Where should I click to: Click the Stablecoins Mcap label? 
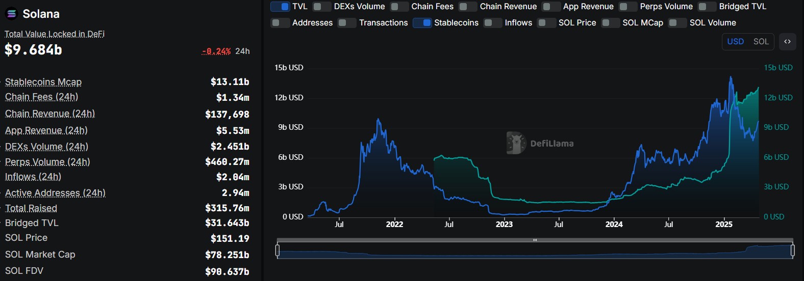coord(43,82)
